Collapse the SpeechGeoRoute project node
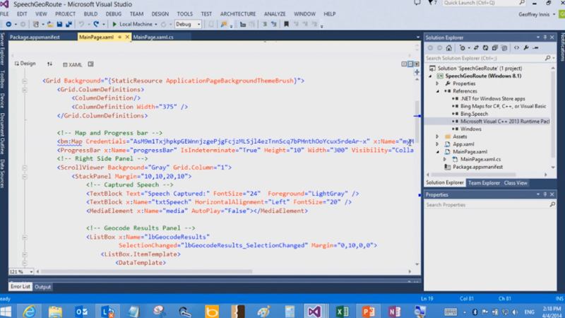Image resolution: width=565 pixels, height=318 pixels. pyautogui.click(x=430, y=76)
